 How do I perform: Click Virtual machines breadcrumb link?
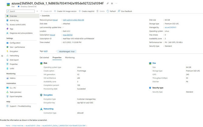coord(18,125)
